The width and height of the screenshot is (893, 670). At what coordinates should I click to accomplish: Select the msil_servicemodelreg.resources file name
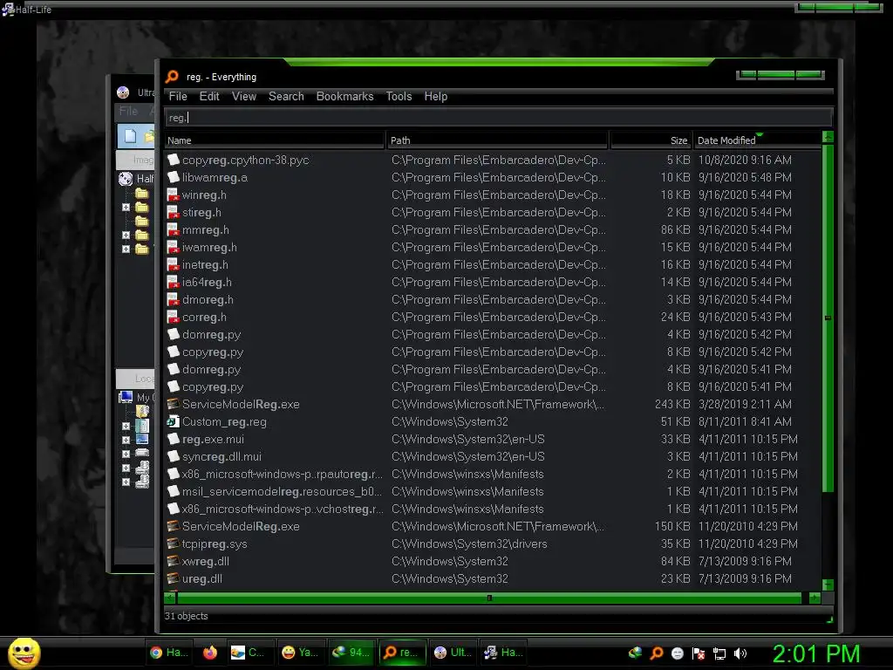pyautogui.click(x=282, y=492)
